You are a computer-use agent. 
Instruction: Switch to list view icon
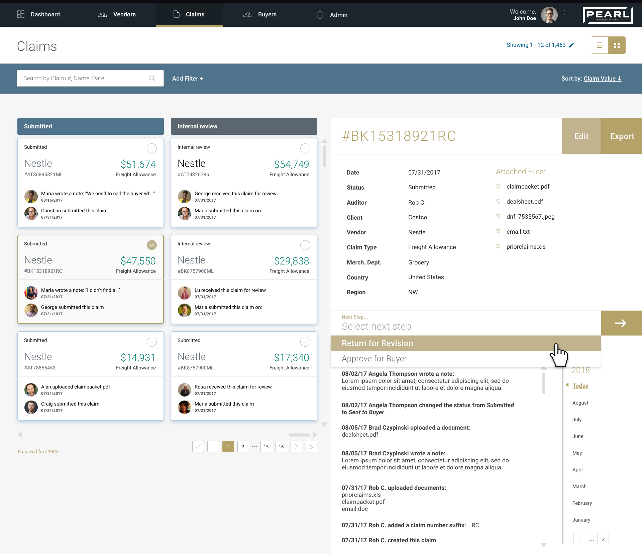pos(599,45)
